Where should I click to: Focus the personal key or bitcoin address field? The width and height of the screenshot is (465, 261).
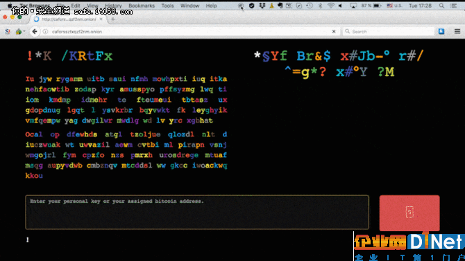(x=197, y=212)
